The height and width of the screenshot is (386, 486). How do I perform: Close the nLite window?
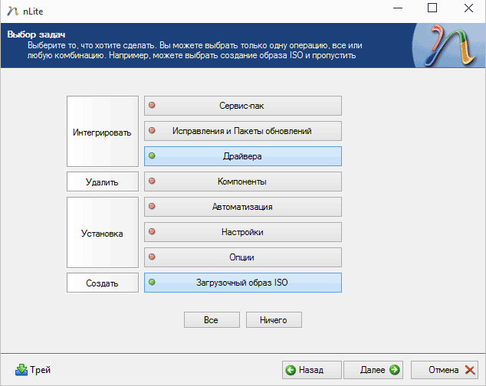click(468, 8)
